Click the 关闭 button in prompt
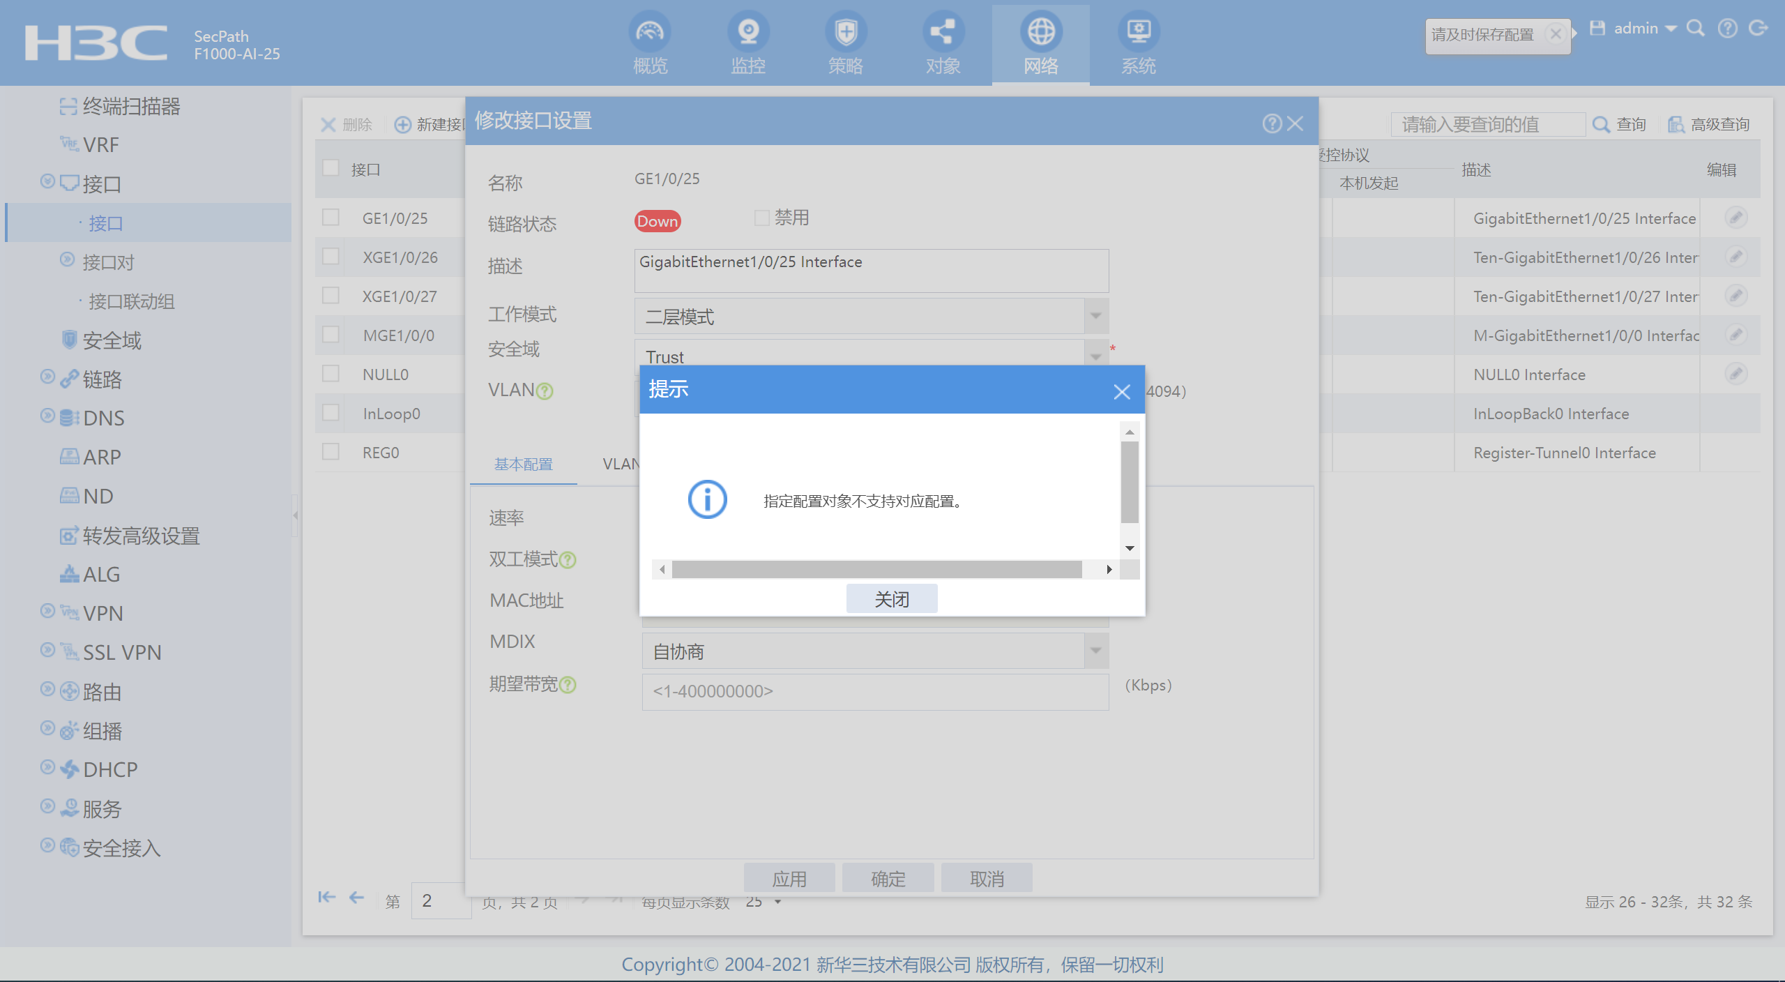The width and height of the screenshot is (1785, 982). (x=891, y=599)
